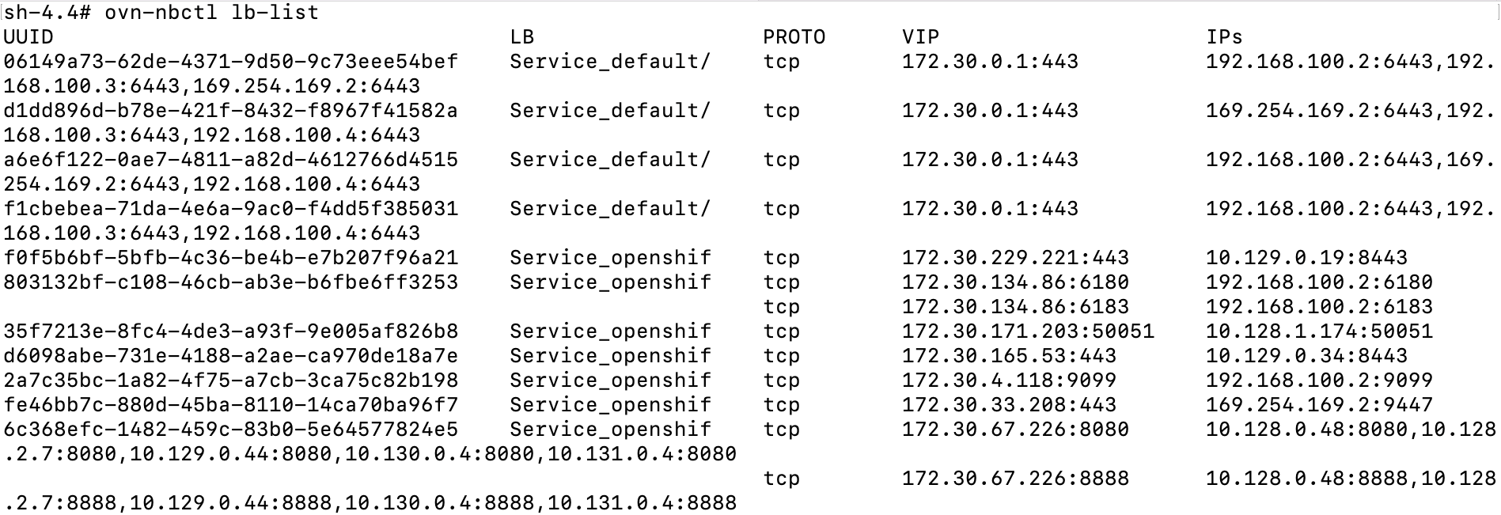The width and height of the screenshot is (1501, 515).
Task: Click VIP 172.30.67.226:8888
Action: point(1016,479)
